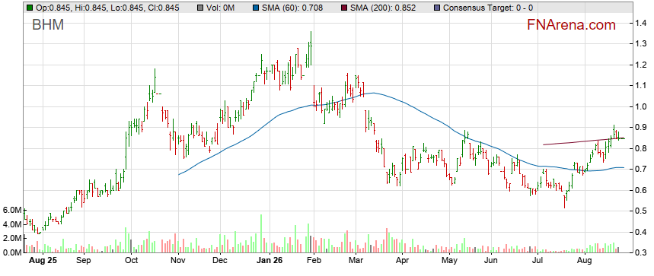
Task: Click the green OHLC legend swatch
Action: click(x=30, y=8)
